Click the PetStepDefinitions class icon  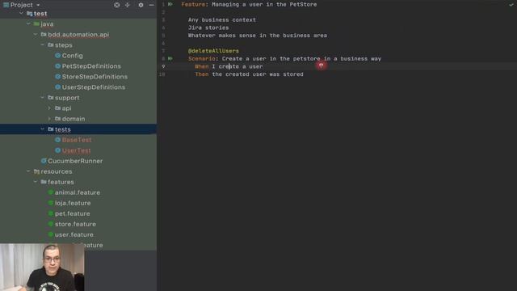(x=57, y=66)
